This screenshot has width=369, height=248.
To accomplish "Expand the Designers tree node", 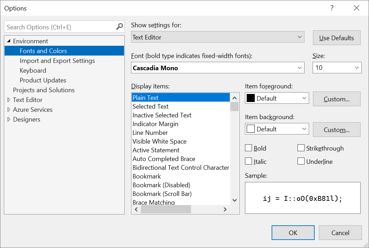I will click(x=9, y=119).
